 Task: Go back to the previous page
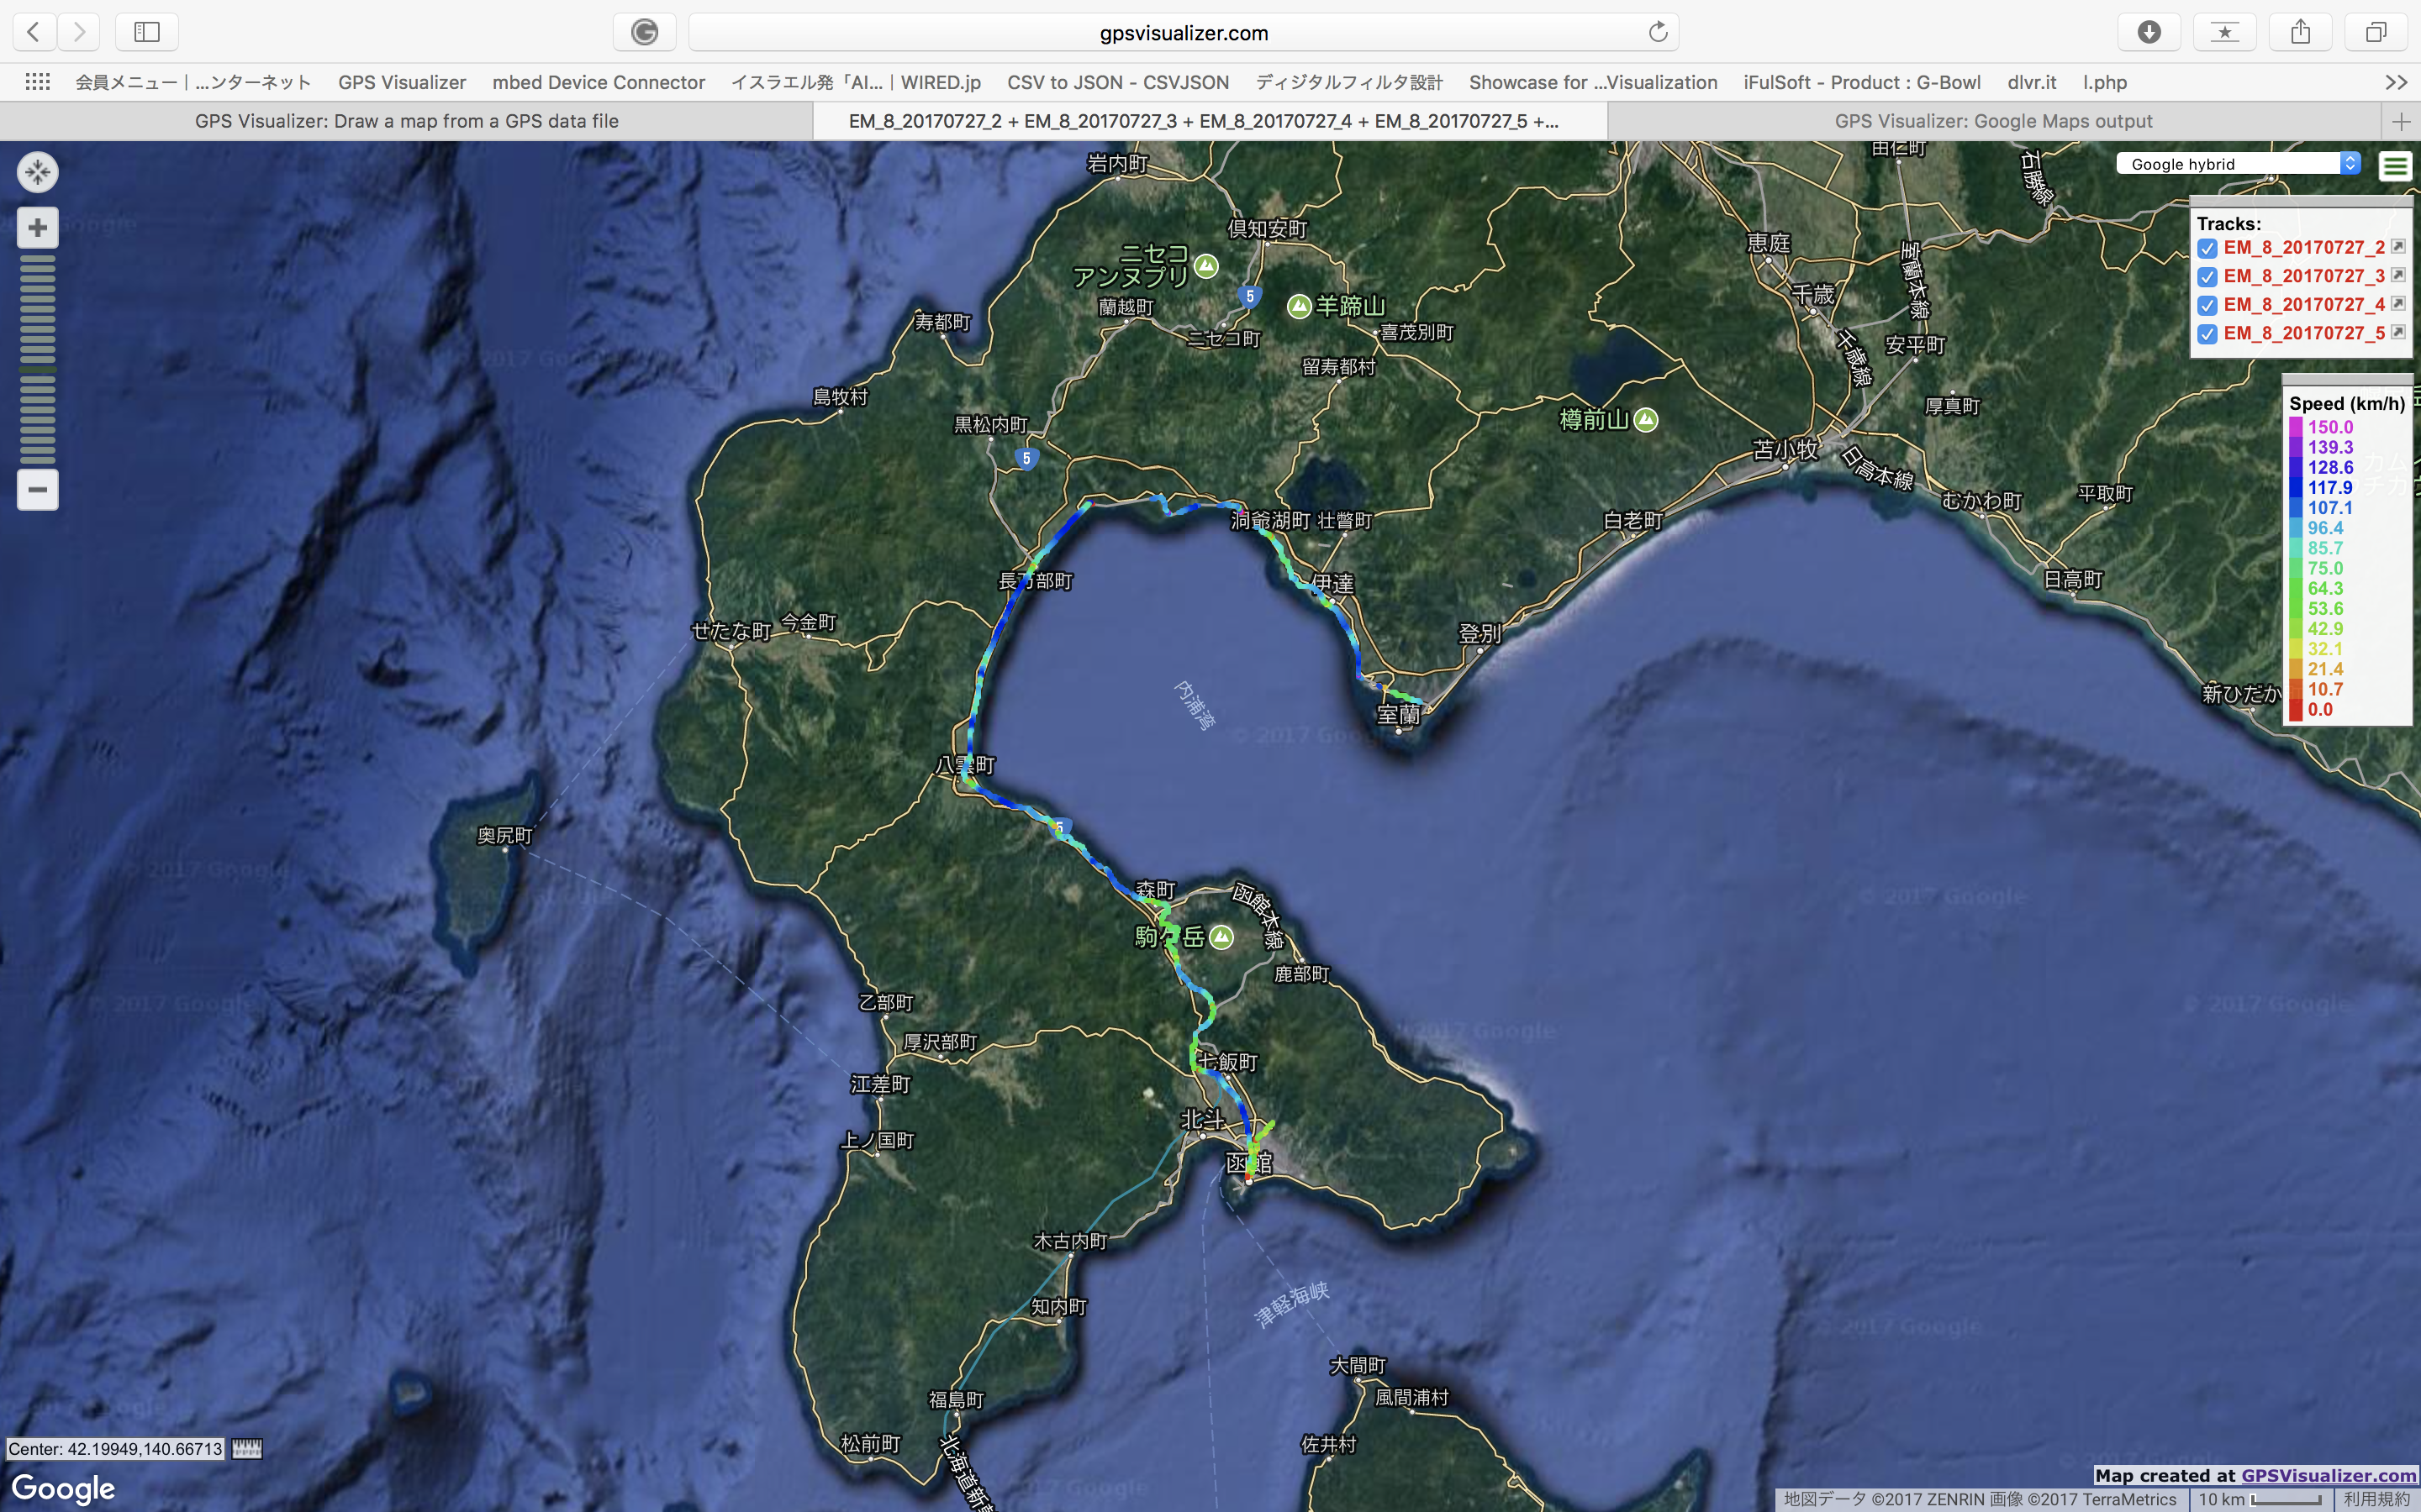34,32
